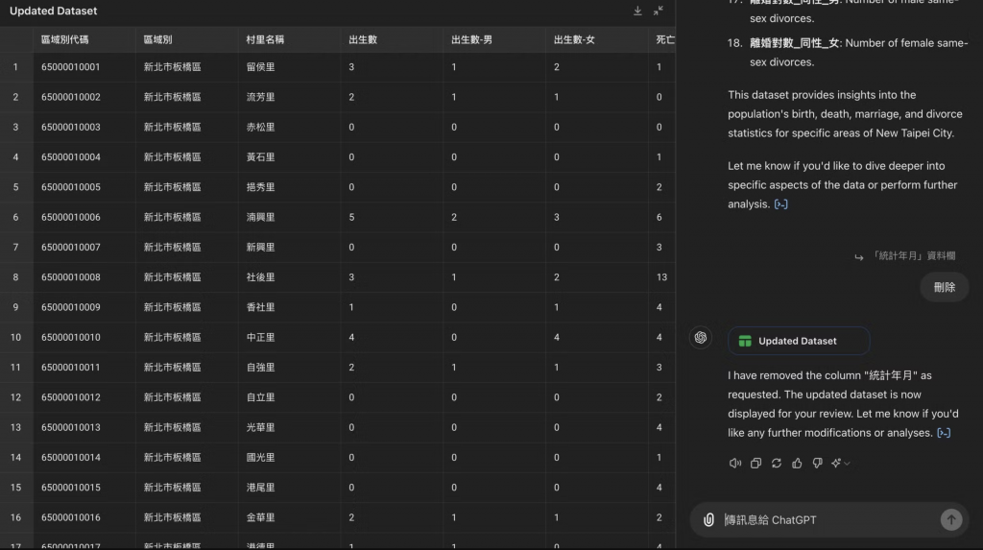Click row number 8 in table
Screen dimensions: 983x550
coord(15,277)
